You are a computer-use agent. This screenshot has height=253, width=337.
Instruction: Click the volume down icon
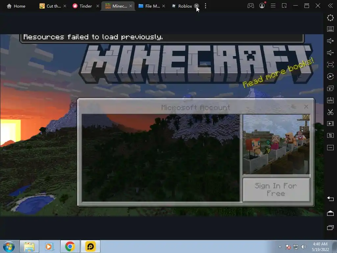pos(330,53)
